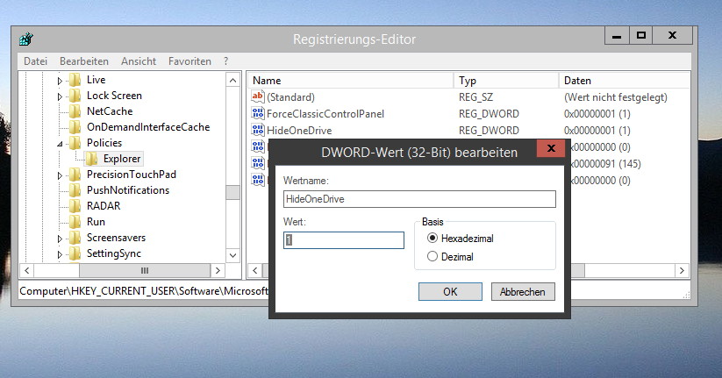Select the Run folder icon
Viewport: 722px width, 378px height.
click(75, 222)
